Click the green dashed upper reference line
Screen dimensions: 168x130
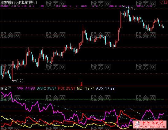tap(82, 99)
